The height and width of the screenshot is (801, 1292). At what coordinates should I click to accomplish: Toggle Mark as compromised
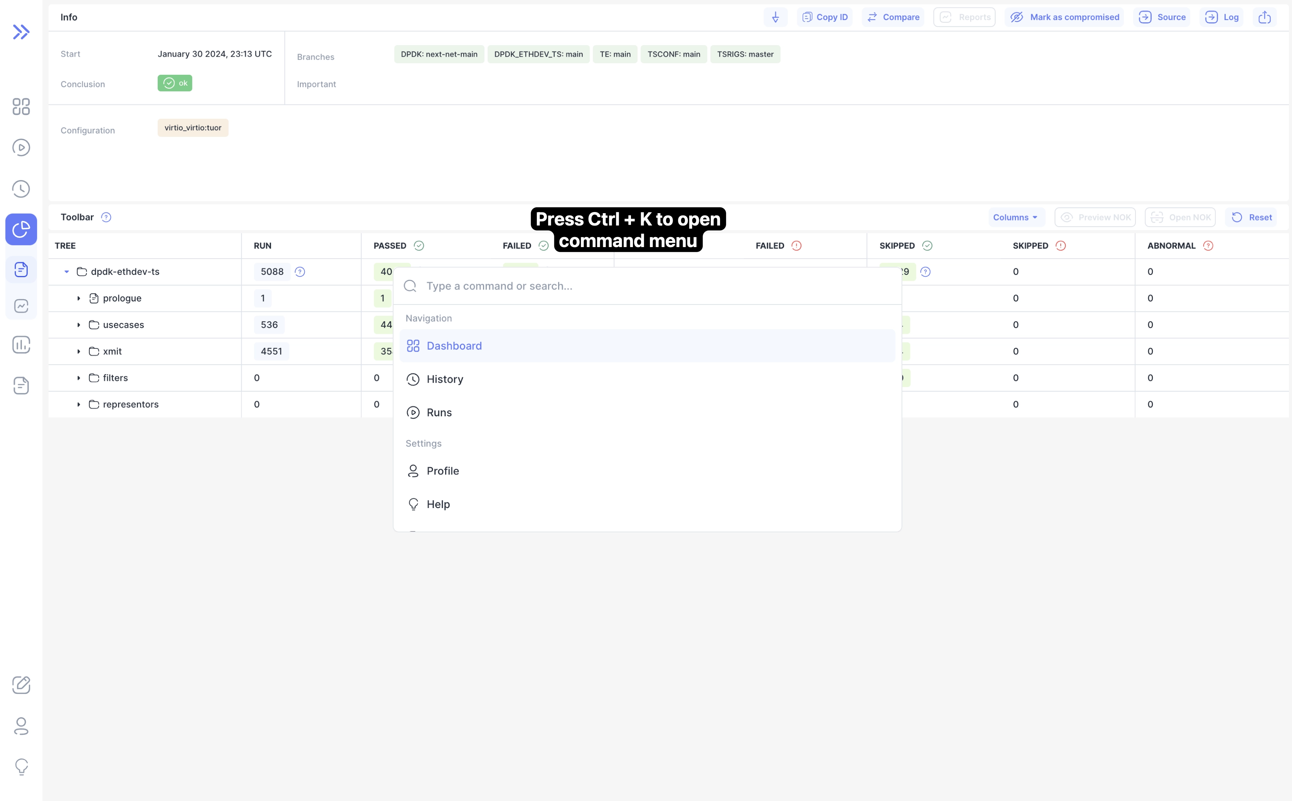(x=1064, y=17)
